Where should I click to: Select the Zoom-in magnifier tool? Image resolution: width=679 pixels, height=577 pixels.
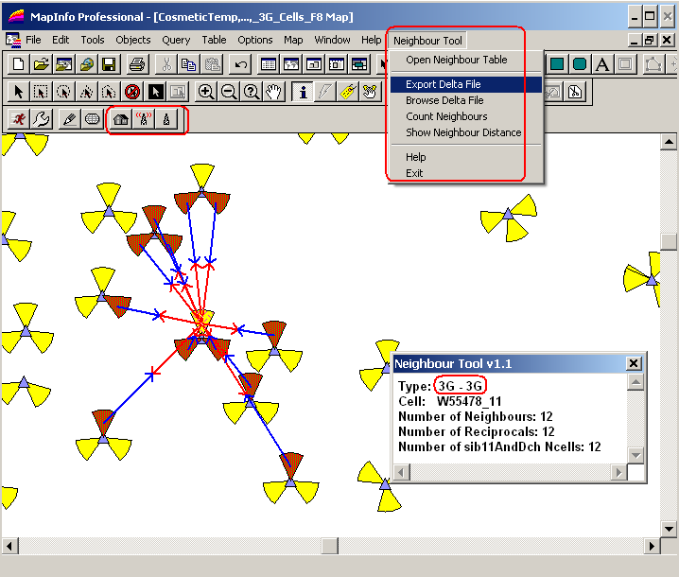tap(206, 92)
